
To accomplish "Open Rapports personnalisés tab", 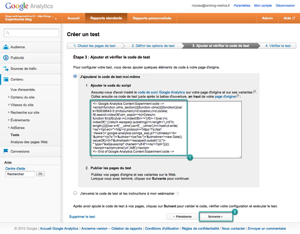I will (x=152, y=18).
